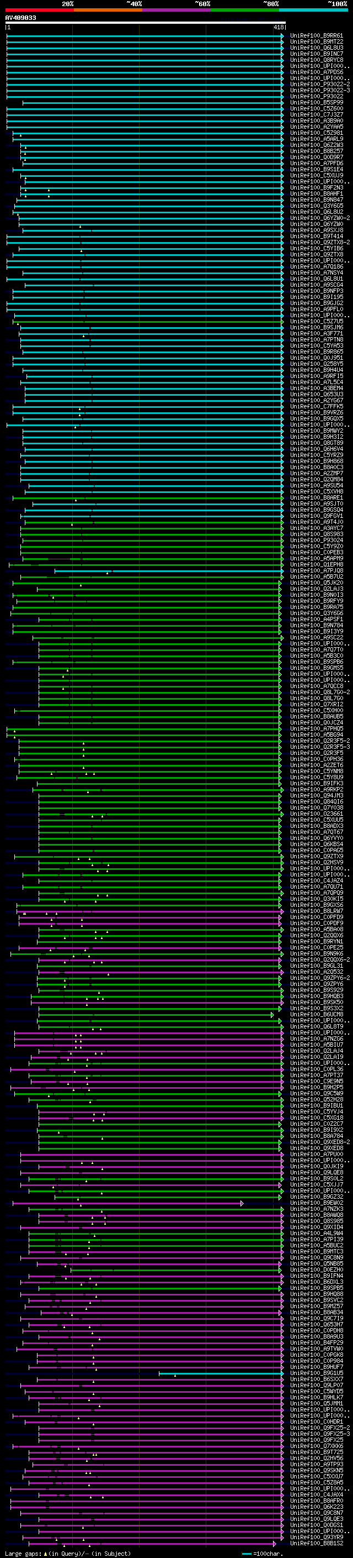353x1558 pixels.
Task: Select hit UniRef100_B9INC7
Action: coord(317,54)
